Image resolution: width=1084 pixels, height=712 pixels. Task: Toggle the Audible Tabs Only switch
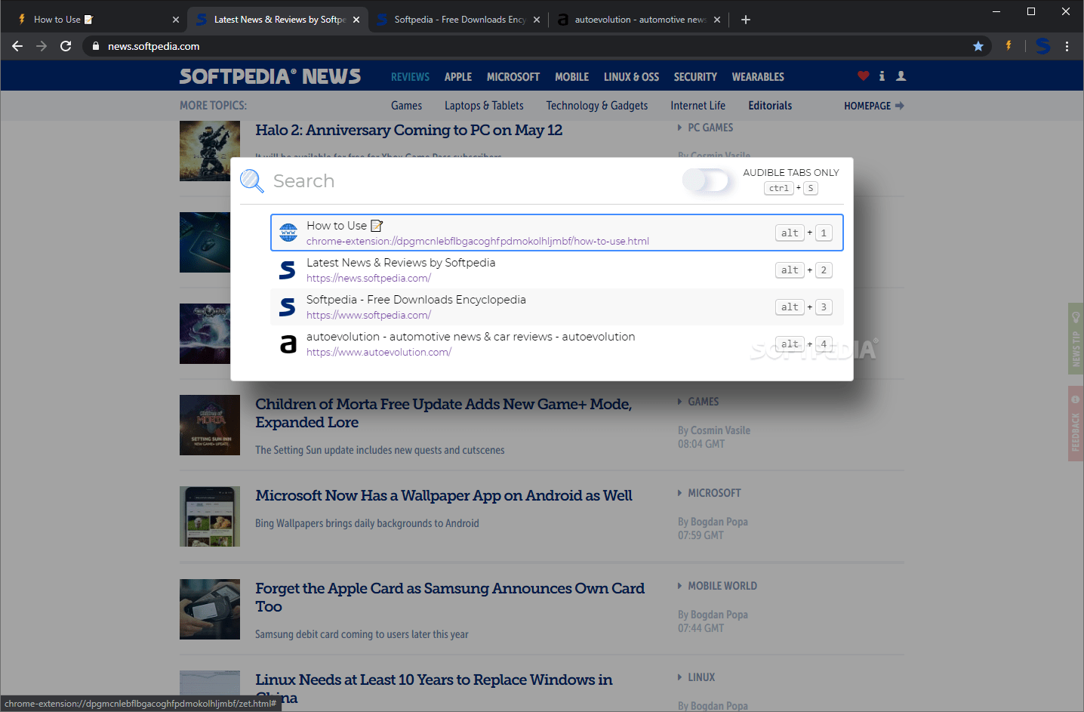706,180
